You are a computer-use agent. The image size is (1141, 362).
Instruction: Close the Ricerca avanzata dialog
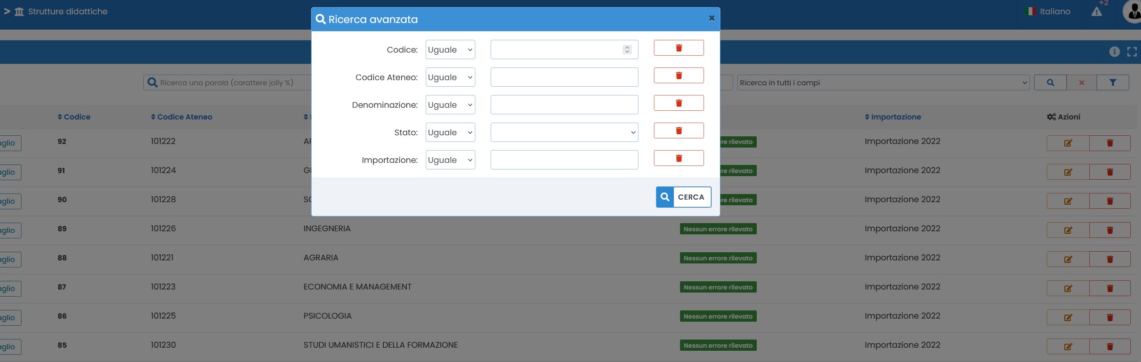(711, 18)
